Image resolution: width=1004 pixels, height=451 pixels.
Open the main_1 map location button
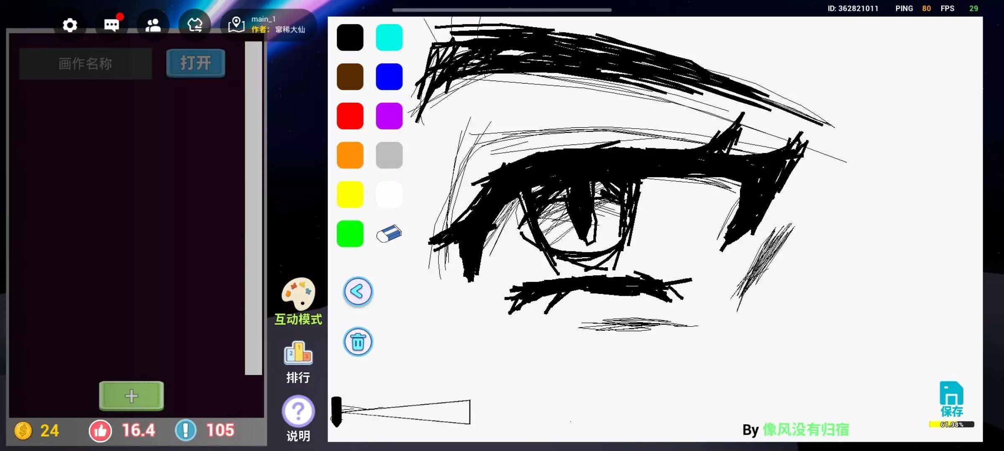[x=268, y=25]
